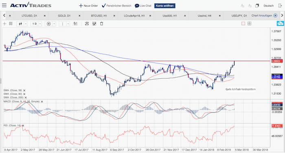The width and height of the screenshot is (285, 153).
Task: Close the Usa500, H1 tab
Action: point(185,16)
